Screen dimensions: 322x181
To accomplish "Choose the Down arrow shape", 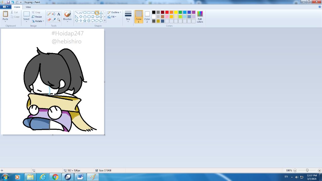I will point(77,20).
